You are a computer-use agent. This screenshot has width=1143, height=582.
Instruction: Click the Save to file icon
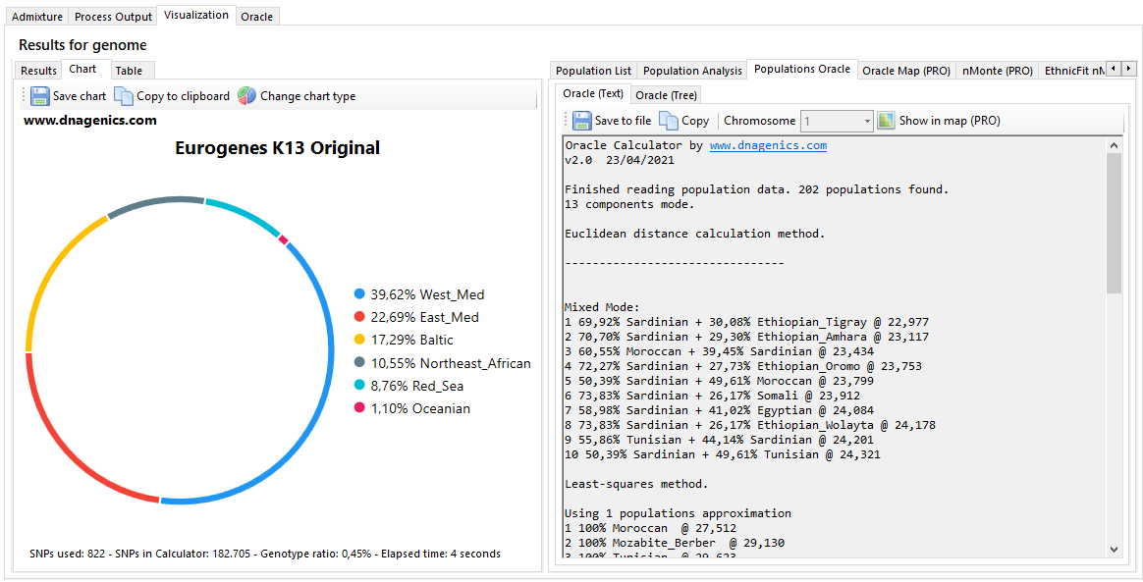coord(583,120)
